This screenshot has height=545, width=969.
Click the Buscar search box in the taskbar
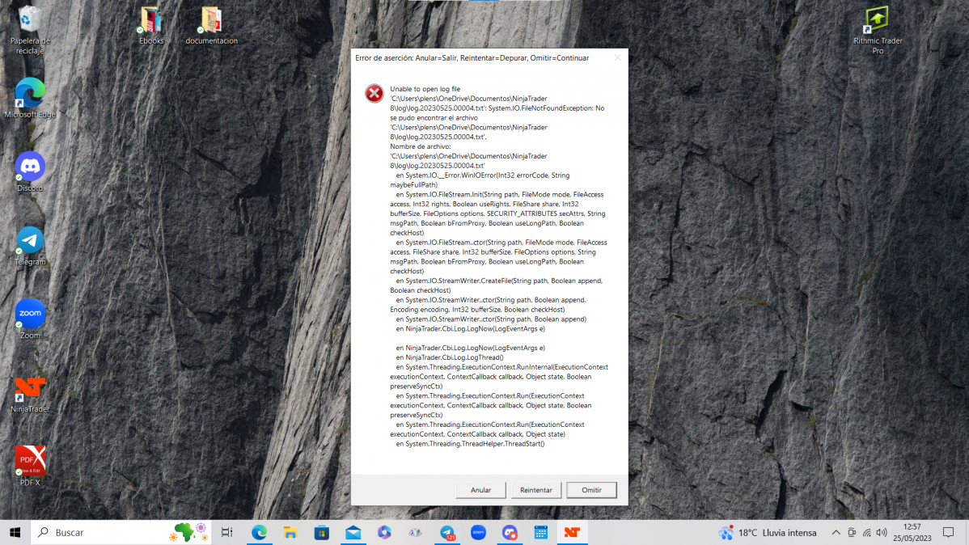pyautogui.click(x=121, y=533)
